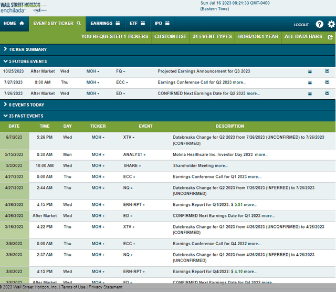Open settings gear icon
Screen dimensions: 336x292
[331, 24]
